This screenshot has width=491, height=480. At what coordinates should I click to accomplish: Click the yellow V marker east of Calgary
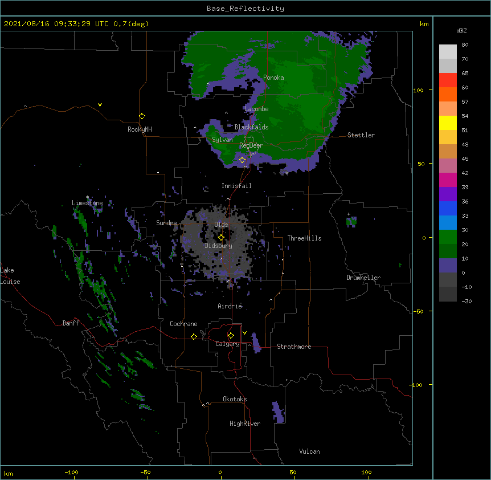[244, 333]
